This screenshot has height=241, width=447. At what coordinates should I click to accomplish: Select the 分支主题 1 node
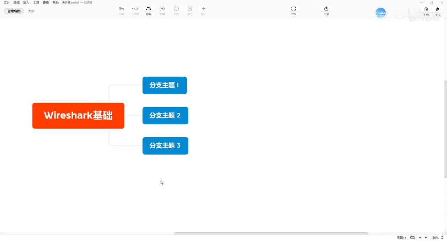(164, 85)
